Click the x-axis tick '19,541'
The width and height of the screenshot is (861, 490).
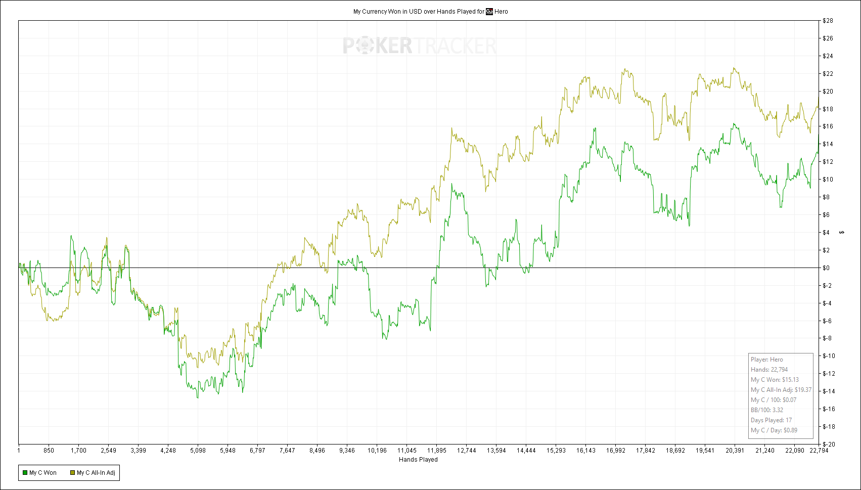coord(705,451)
